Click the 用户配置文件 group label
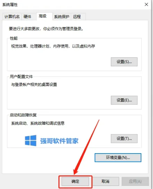Image resolution: width=153 pixels, height=189 pixels. [21, 76]
